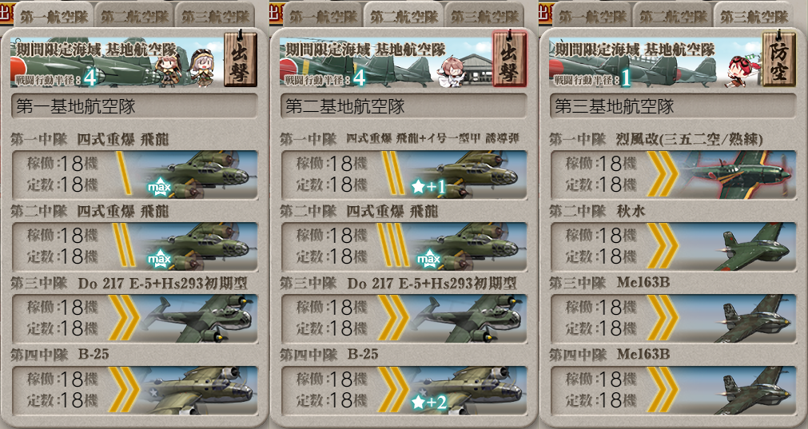The height and width of the screenshot is (429, 808).
Task: Click fourth squadron Me163B plane slot
Action: tap(673, 391)
